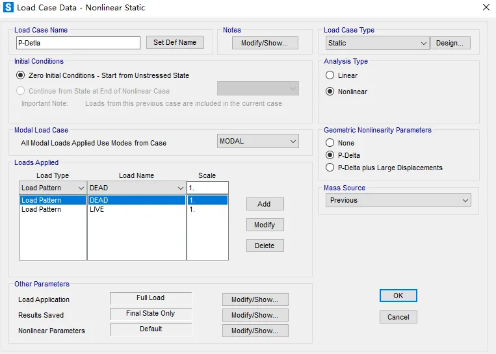Viewport: 496px width, 354px height.
Task: Delete the selected applied load
Action: 265,246
